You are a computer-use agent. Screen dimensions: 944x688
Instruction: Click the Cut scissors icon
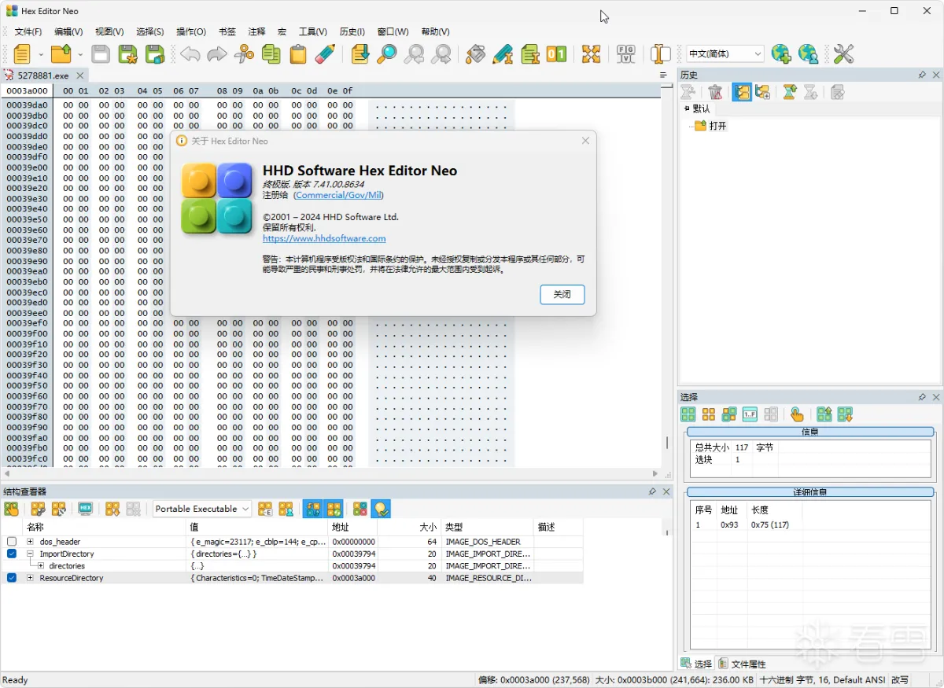pos(245,54)
